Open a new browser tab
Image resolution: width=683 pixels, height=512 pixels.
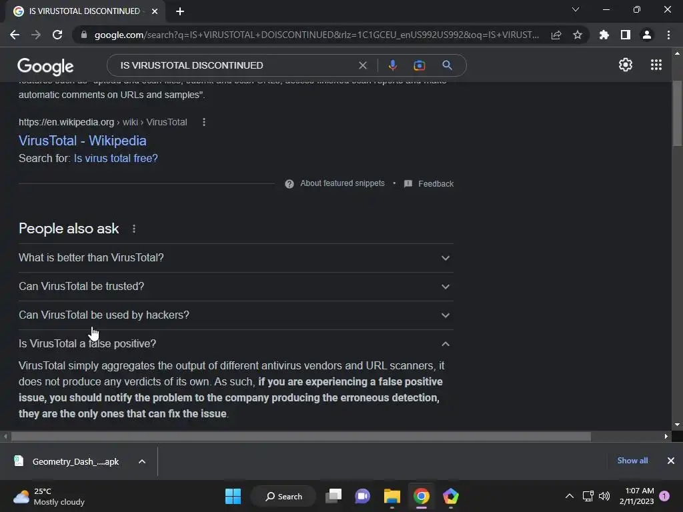tap(180, 11)
